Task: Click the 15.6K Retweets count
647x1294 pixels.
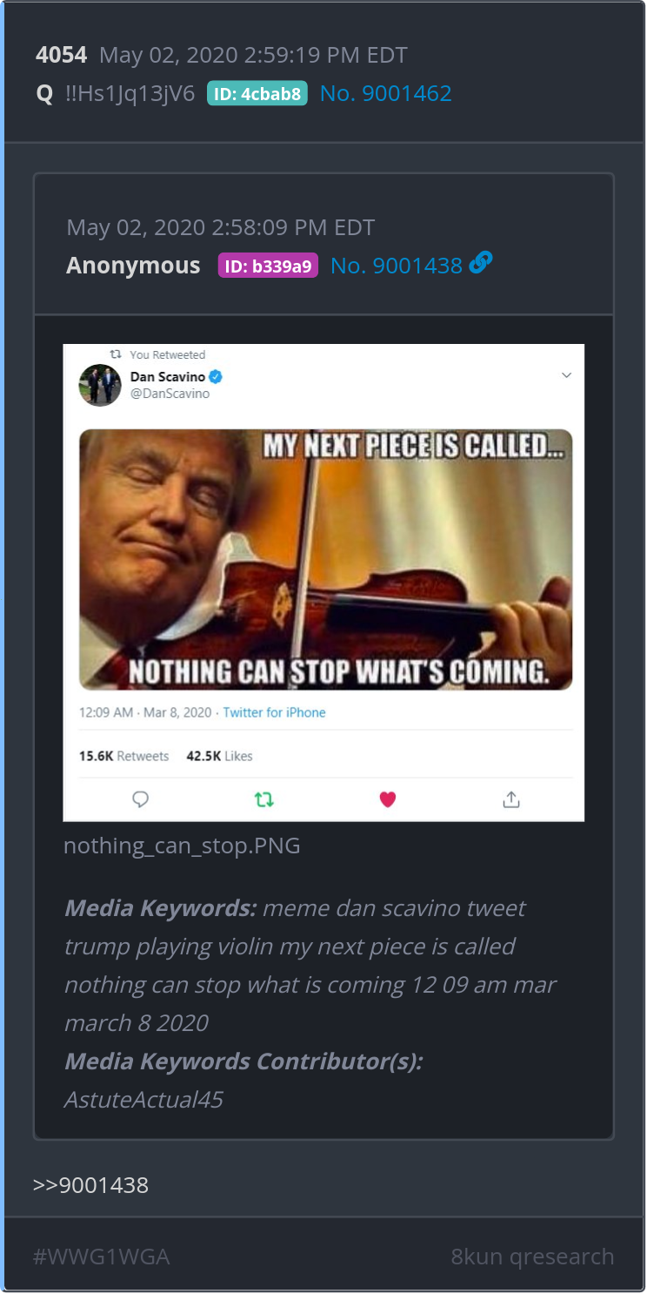Action: 123,756
